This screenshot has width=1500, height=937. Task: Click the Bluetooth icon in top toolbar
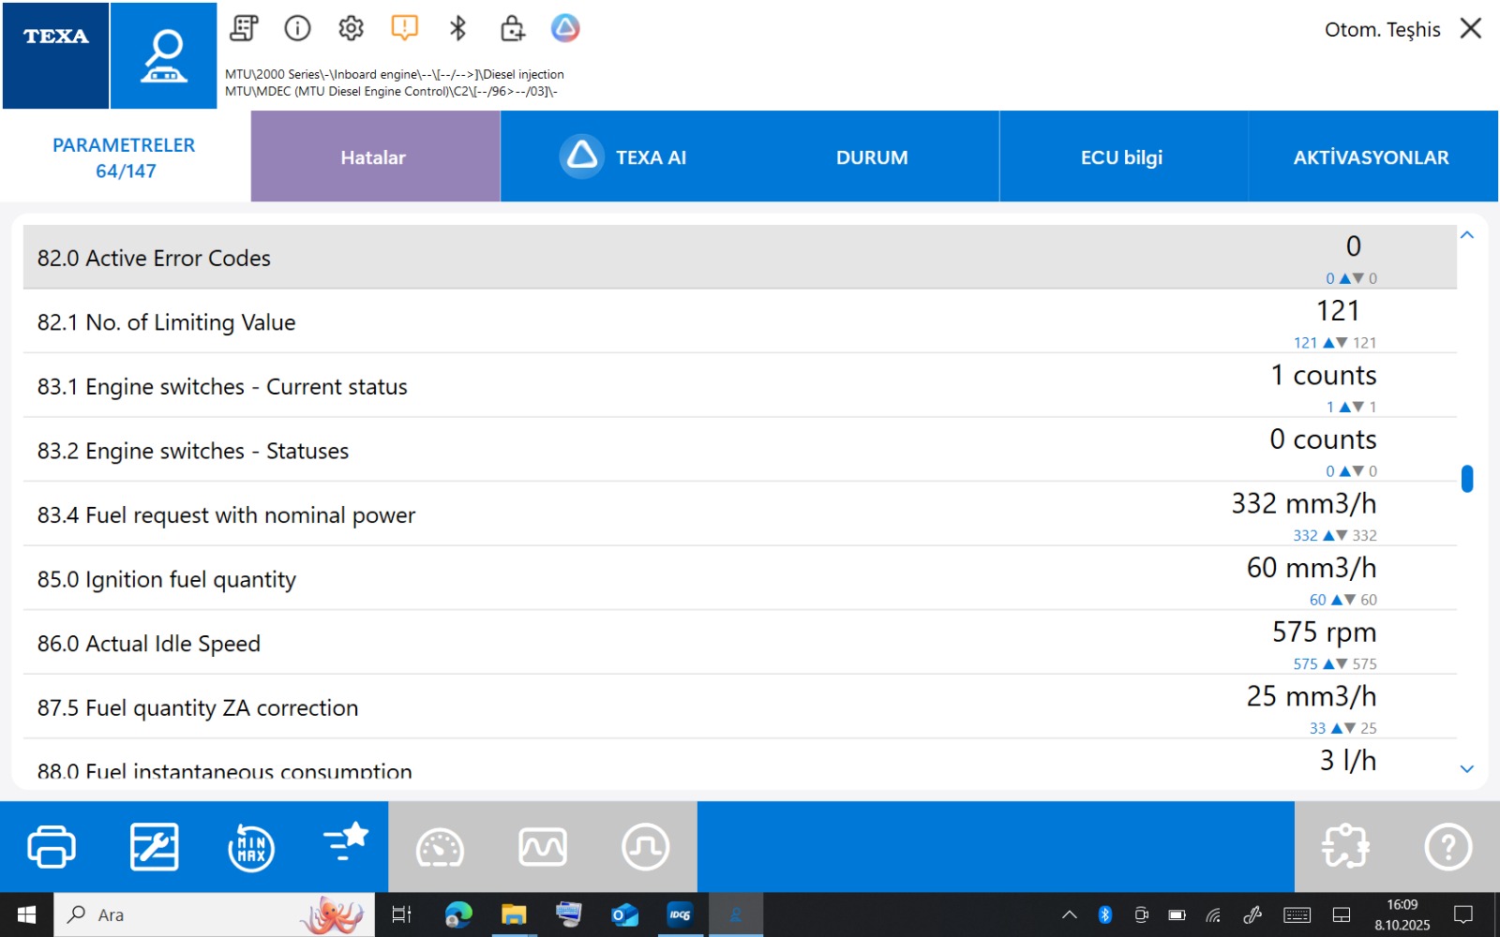pyautogui.click(x=457, y=28)
